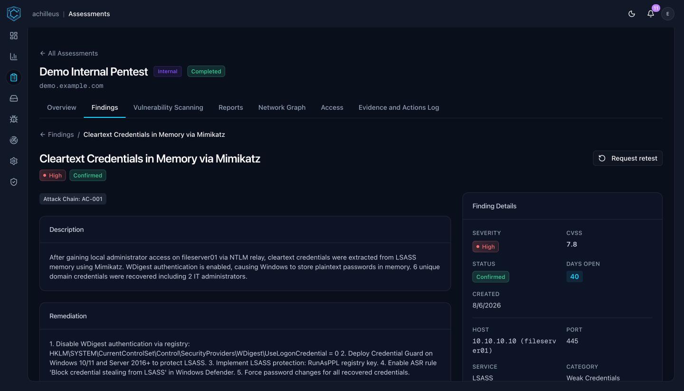The height and width of the screenshot is (391, 684).
Task: Click the Finding Details panel heading
Action: coord(494,206)
